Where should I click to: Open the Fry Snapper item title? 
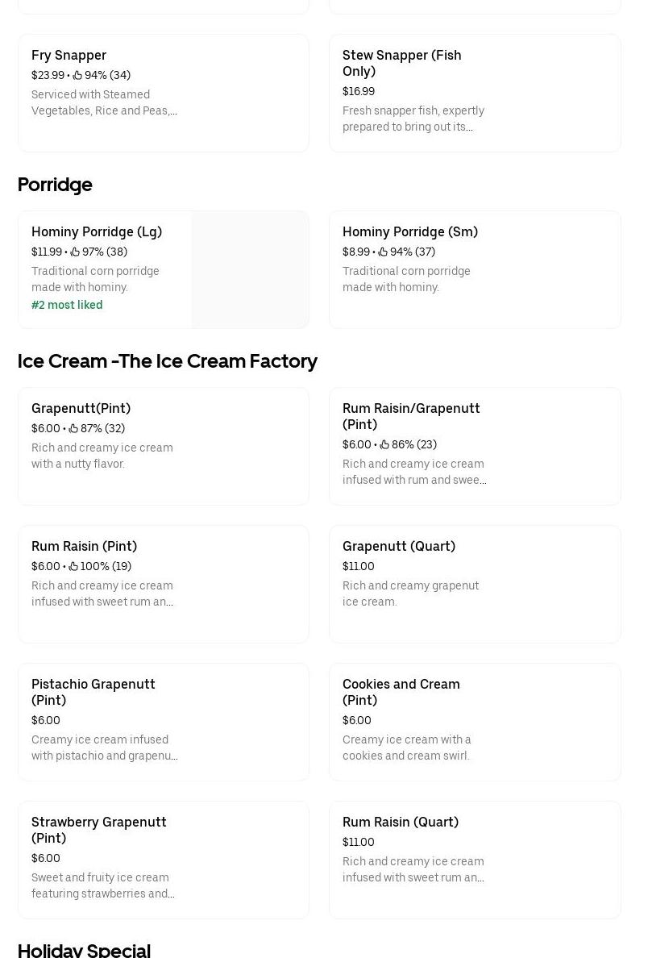point(69,55)
